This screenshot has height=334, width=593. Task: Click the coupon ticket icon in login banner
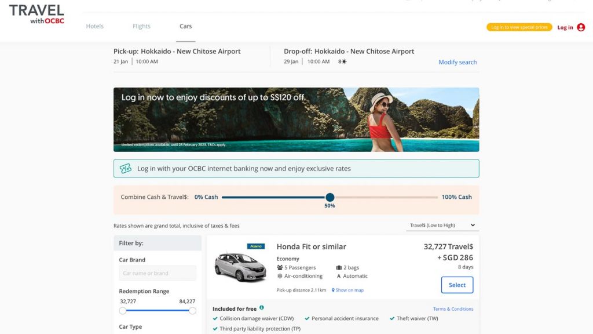tap(126, 169)
